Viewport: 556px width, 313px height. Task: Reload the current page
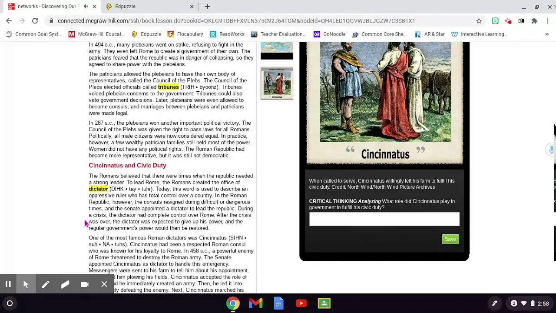(x=35, y=21)
